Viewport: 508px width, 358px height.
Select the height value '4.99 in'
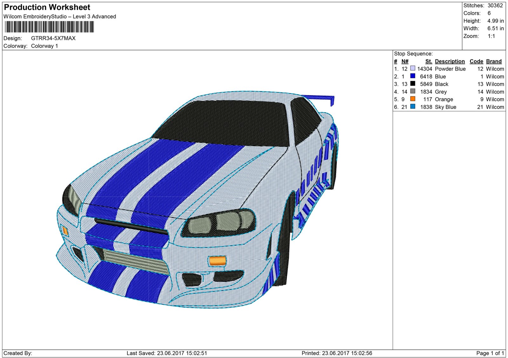pos(496,21)
